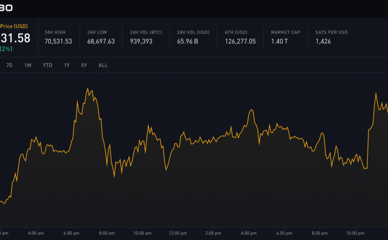
Task: Click the 4:00 am axis label
Action: coord(36,233)
